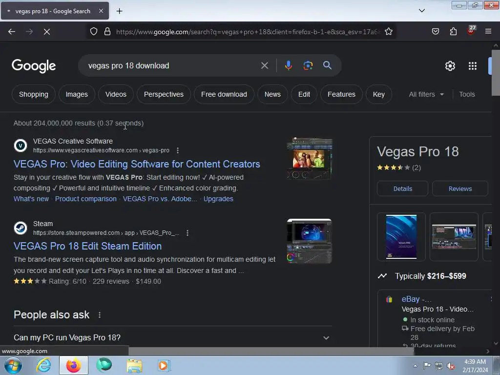Open more options for VEGAS Creative Software result
The height and width of the screenshot is (375, 500).
pos(178,150)
